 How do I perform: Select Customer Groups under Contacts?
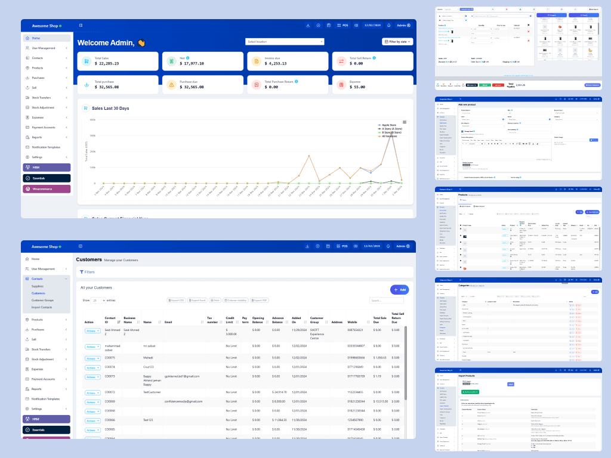point(42,301)
